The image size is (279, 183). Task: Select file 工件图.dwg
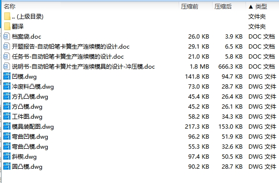click(27, 117)
